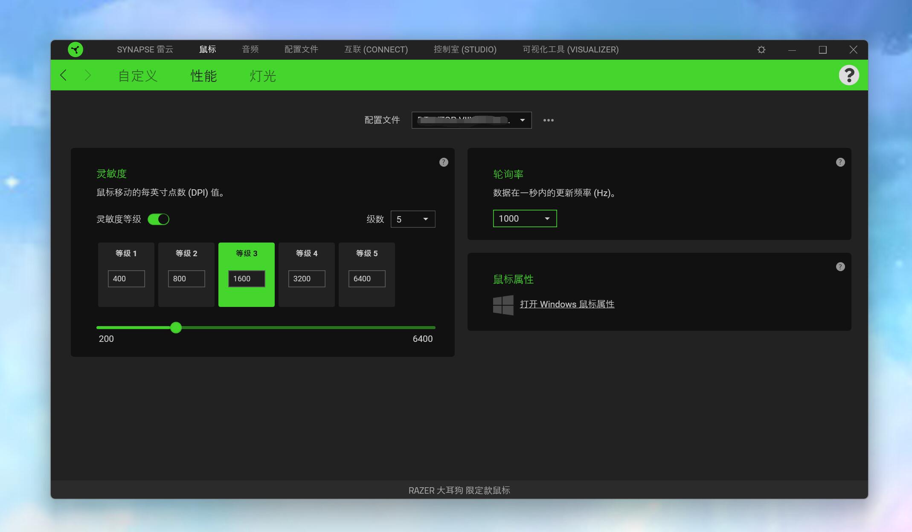Click the large help question mark icon
Screen dimensions: 912x532
click(x=849, y=75)
